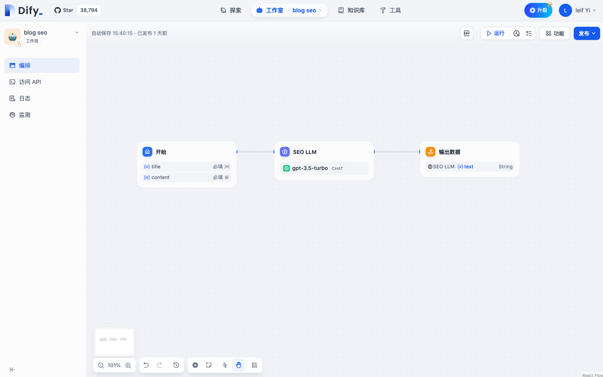Image resolution: width=603 pixels, height=377 pixels.
Task: Click the ENV environment variables icon
Action: [467, 33]
